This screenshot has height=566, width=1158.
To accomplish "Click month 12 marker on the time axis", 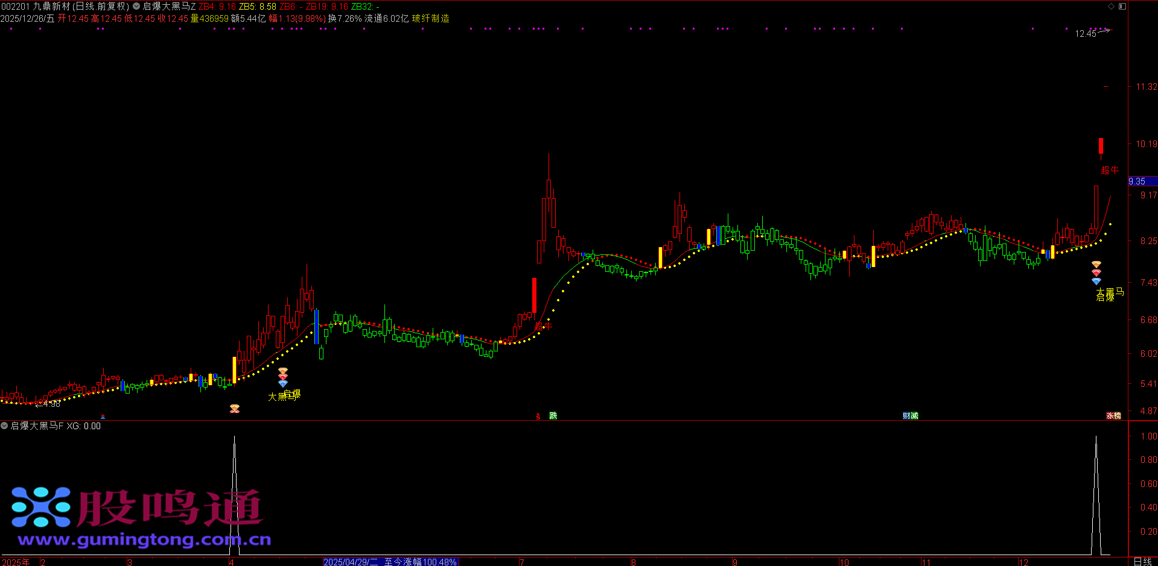I will point(1023,562).
